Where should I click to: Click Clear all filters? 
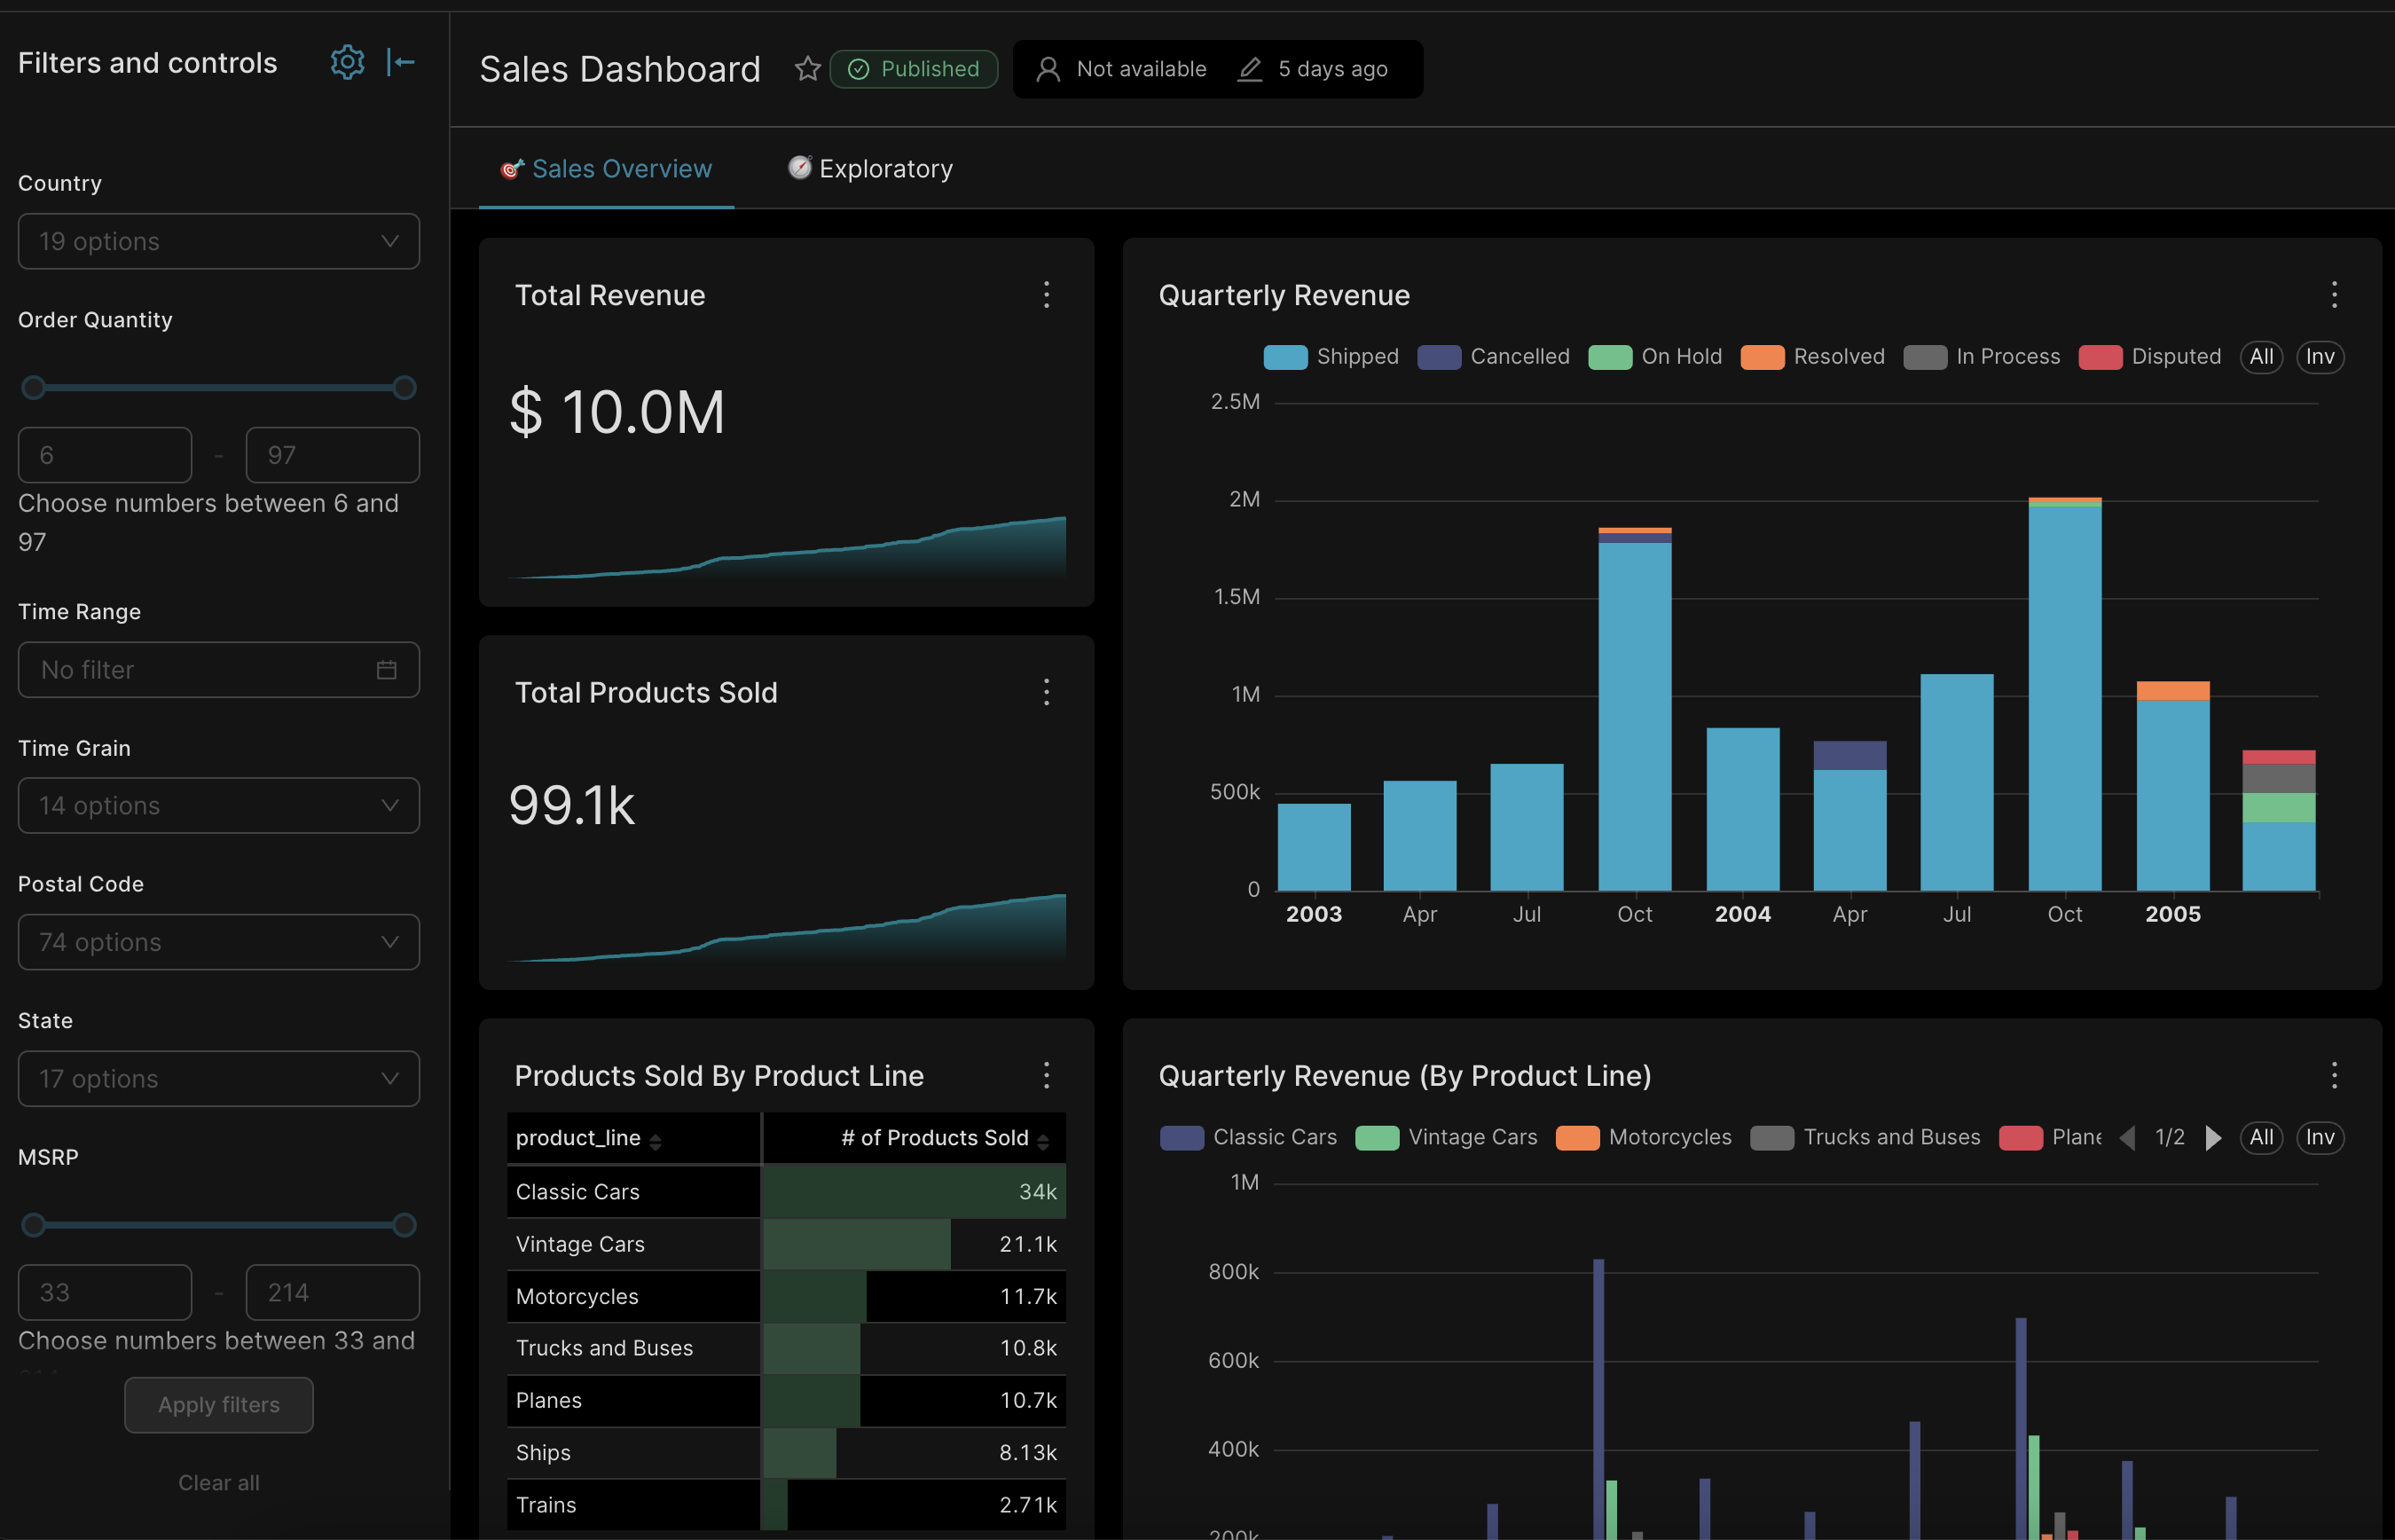219,1483
